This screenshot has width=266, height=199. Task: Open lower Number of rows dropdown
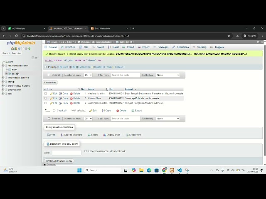[x=88, y=119]
